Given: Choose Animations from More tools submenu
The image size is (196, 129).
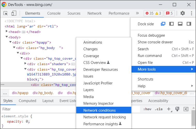Looking at the screenshot, I should tap(104, 42).
